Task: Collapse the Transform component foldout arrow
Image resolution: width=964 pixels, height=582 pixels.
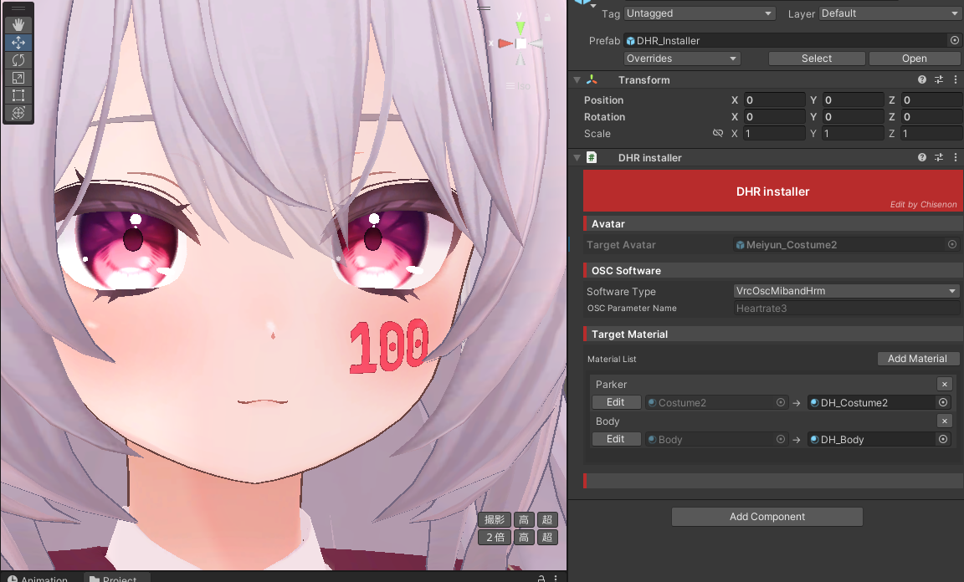Action: 577,80
